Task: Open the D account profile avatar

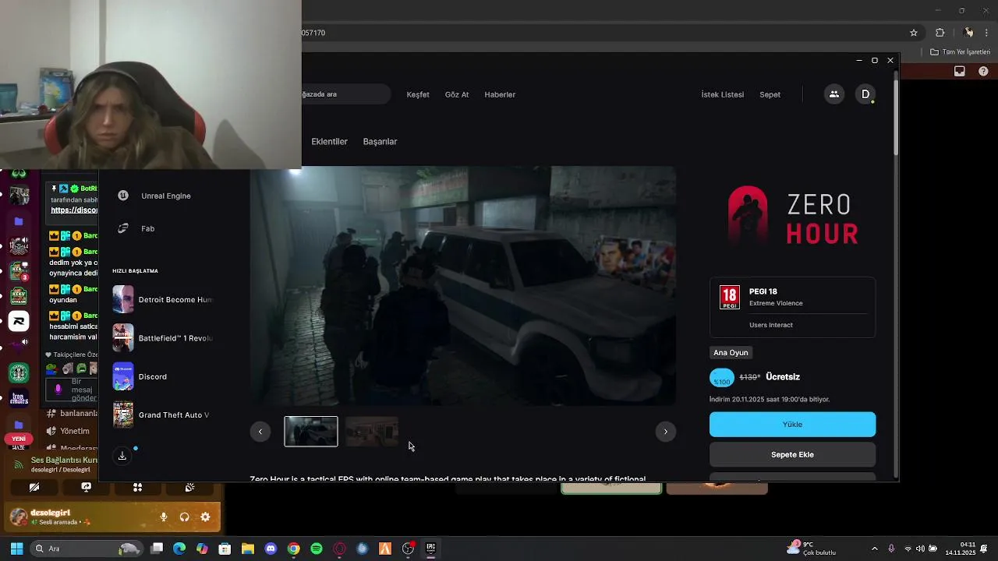Action: tap(865, 94)
